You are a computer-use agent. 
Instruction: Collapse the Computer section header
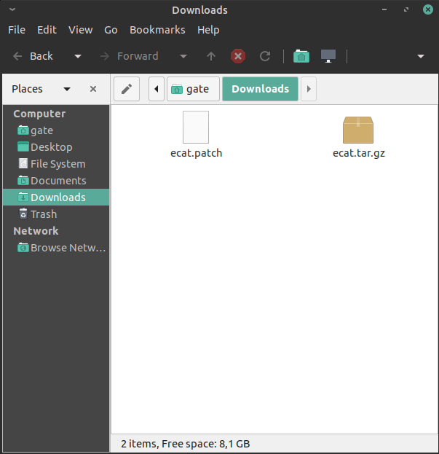coord(39,114)
